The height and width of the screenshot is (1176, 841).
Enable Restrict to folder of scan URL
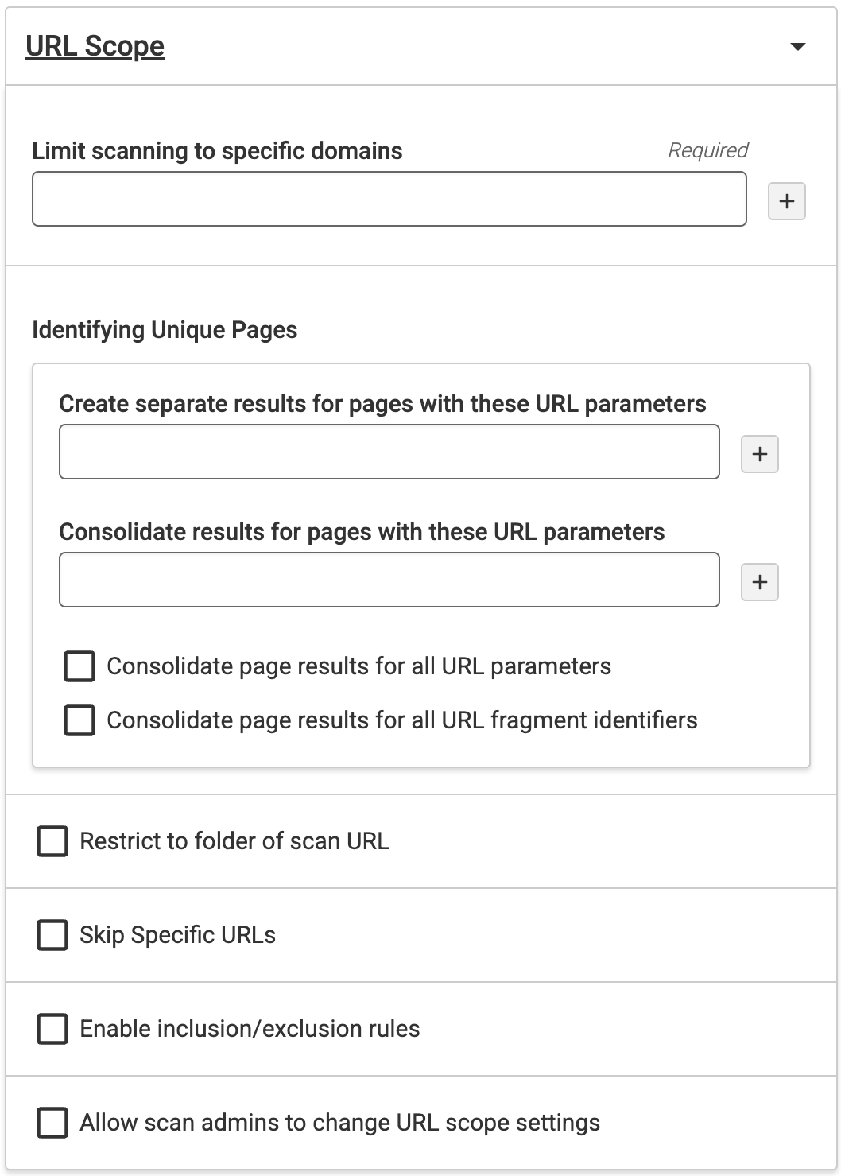point(52,841)
